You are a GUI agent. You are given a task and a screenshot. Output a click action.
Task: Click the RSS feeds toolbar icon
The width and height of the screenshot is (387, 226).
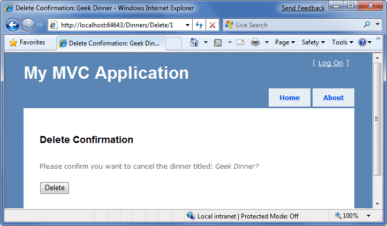[218, 43]
